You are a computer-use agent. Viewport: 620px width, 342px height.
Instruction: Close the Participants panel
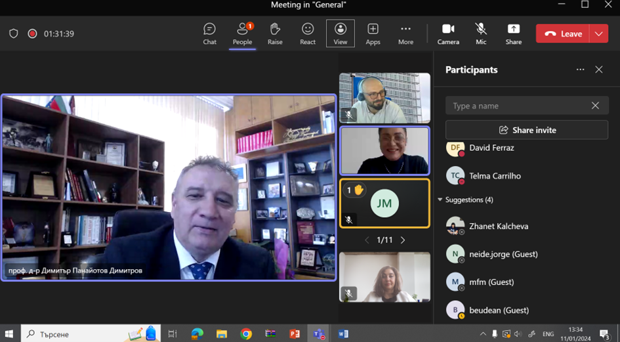coord(598,70)
